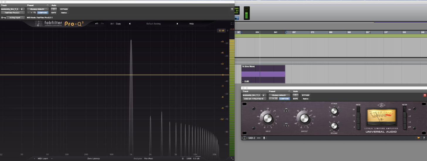Set 1176 meter switch to OFF

point(405,127)
